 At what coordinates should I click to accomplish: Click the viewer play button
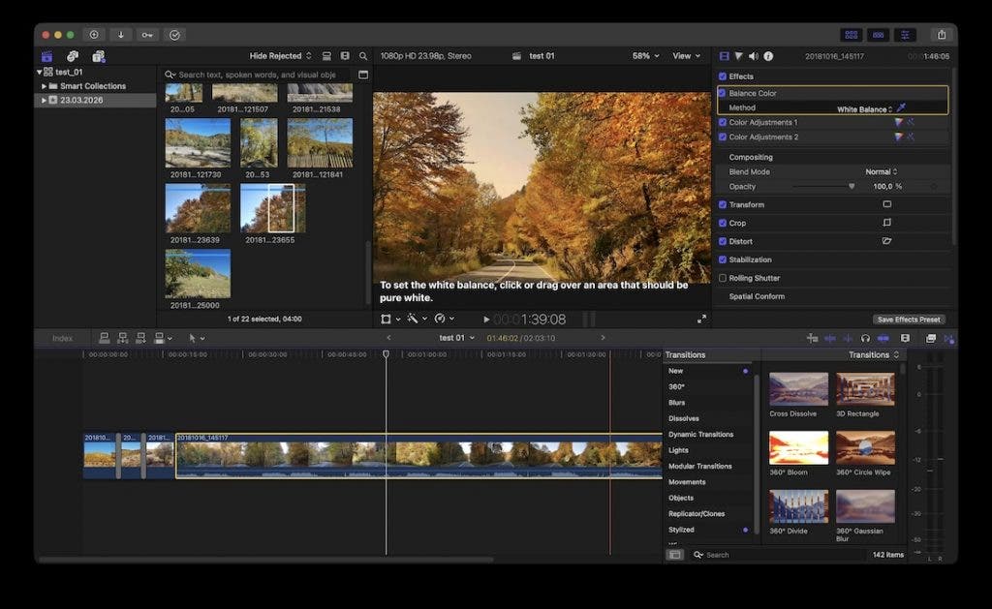point(486,320)
